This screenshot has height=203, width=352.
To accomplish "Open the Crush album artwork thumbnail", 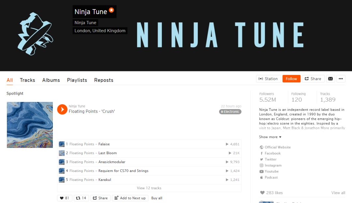I will (x=30, y=125).
